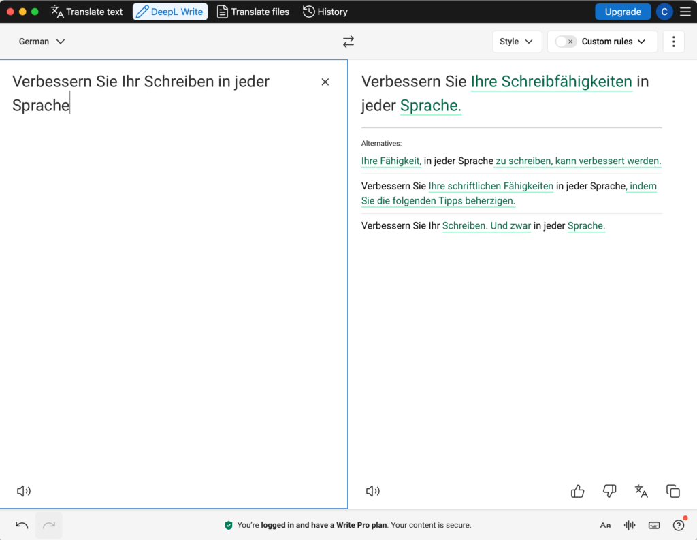Open the German language dropdown
The width and height of the screenshot is (697, 540).
tap(42, 42)
